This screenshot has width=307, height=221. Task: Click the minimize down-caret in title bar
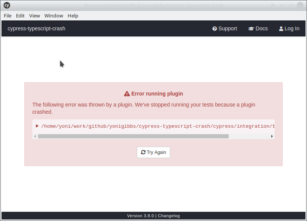282,5
